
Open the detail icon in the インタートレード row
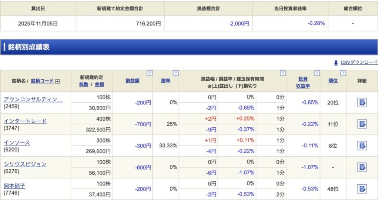click(362, 124)
